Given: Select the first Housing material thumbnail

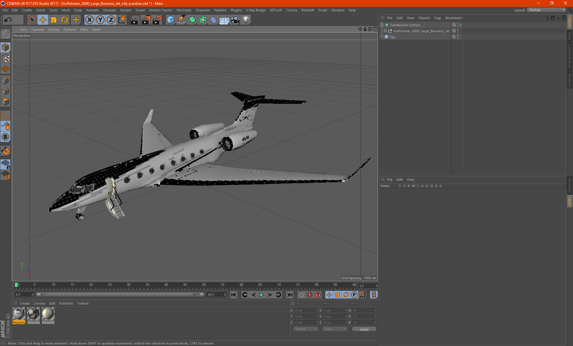Looking at the screenshot, I should (x=19, y=316).
